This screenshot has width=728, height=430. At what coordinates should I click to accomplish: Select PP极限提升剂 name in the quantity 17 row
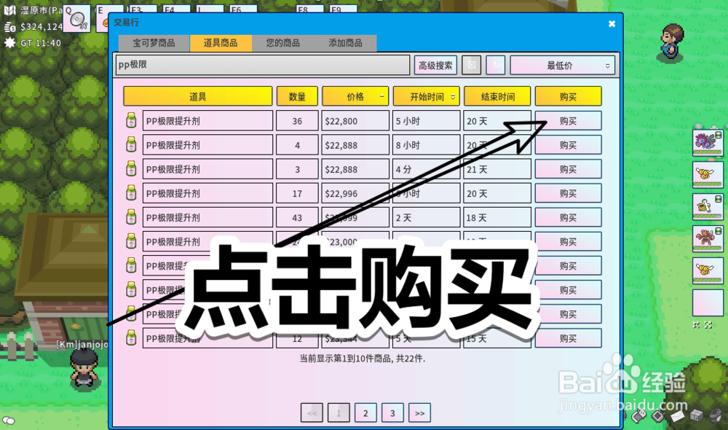[207, 193]
